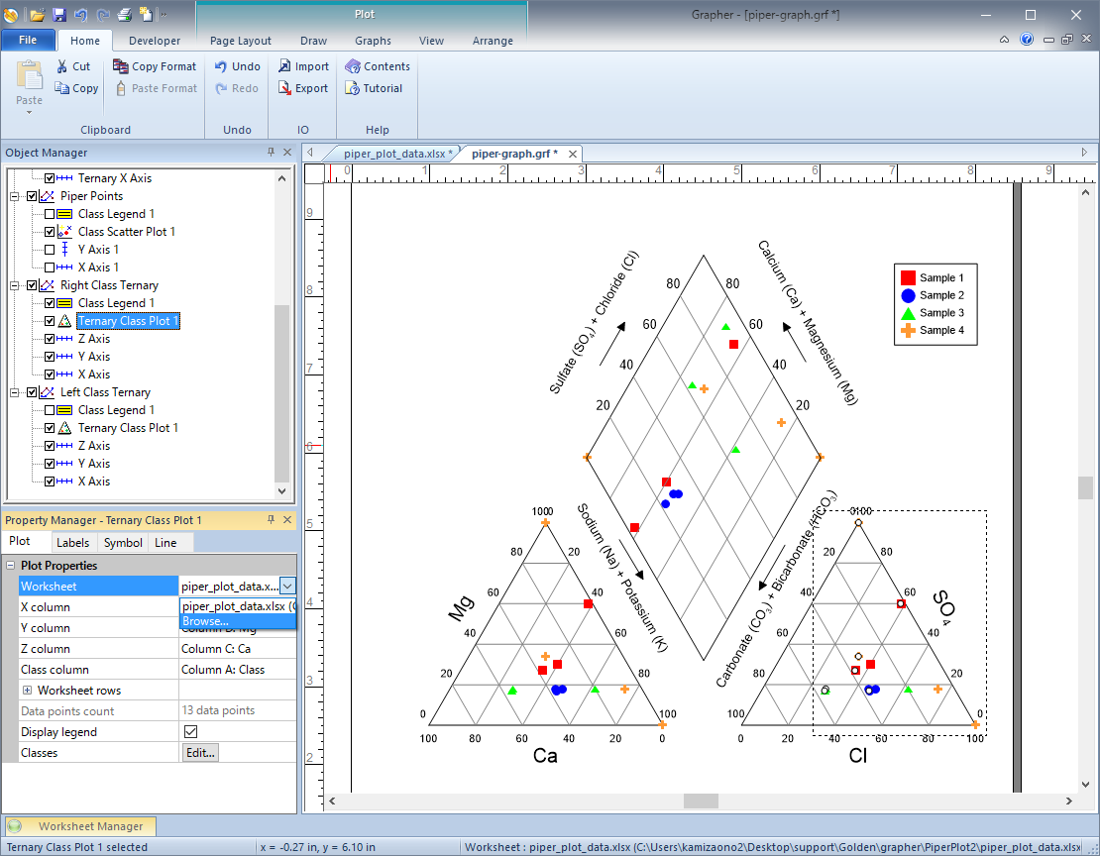The height and width of the screenshot is (856, 1100).
Task: Open the Grapher application button menu
Action: [x=11, y=14]
